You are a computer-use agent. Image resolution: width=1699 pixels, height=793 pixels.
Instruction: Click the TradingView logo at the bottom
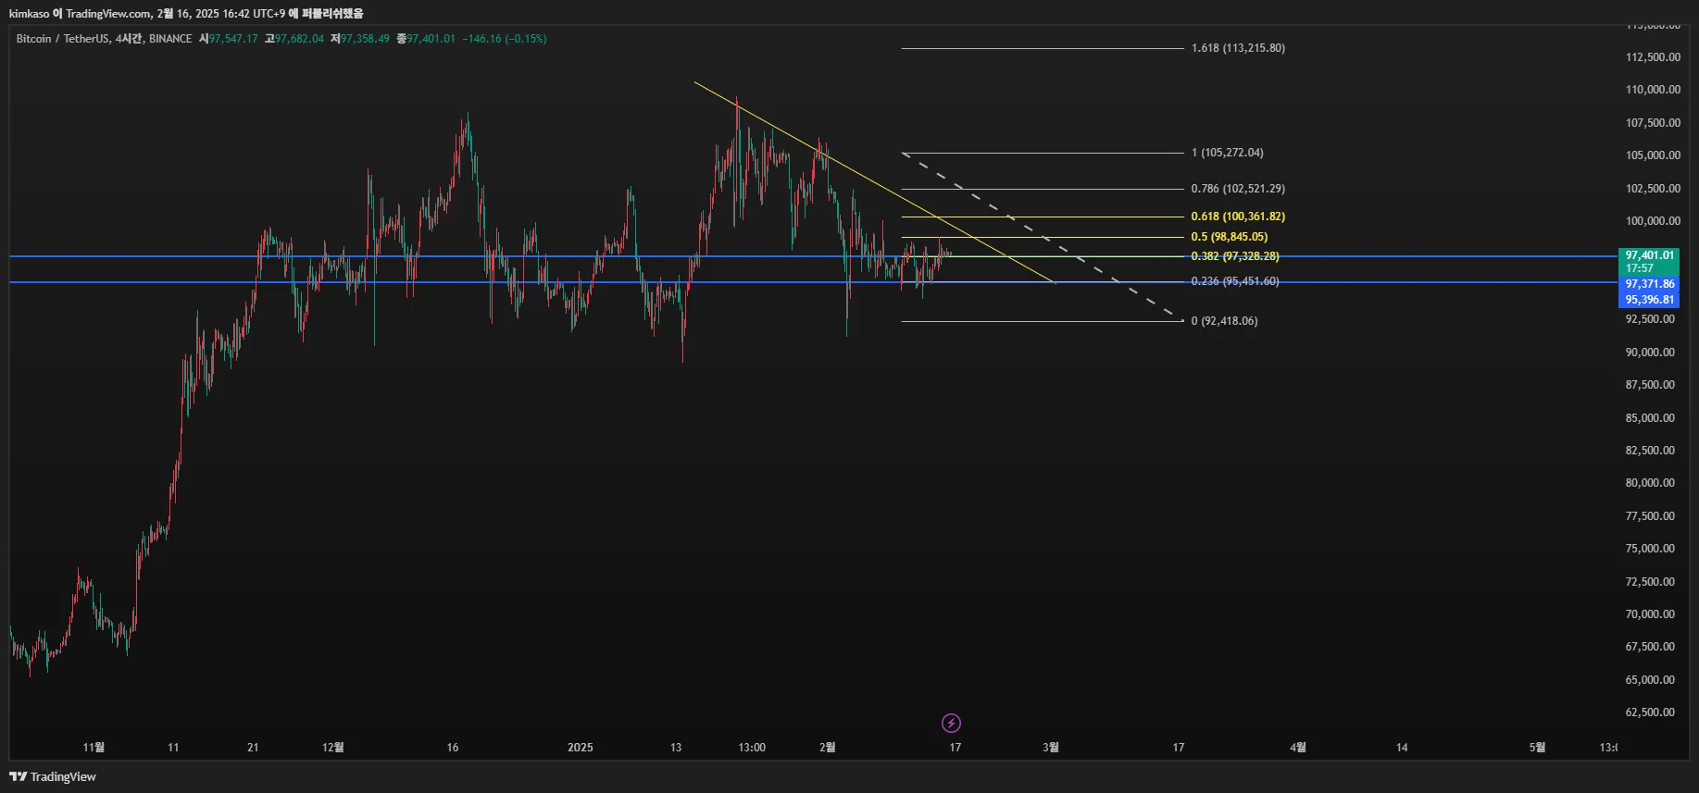[53, 776]
